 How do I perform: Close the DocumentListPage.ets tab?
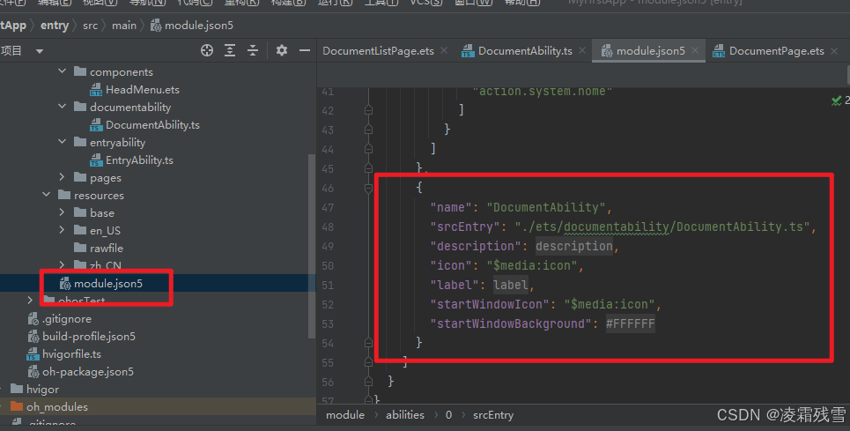444,50
